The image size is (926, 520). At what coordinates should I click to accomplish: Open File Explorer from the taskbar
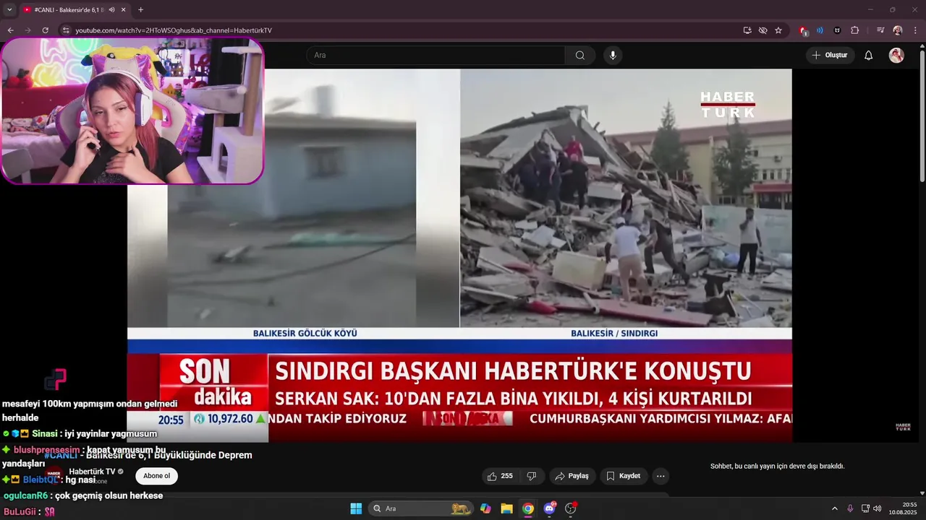click(x=506, y=508)
